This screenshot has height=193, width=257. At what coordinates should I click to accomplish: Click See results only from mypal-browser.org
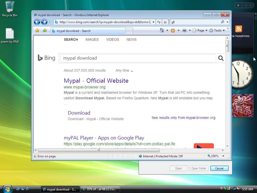(x=183, y=118)
